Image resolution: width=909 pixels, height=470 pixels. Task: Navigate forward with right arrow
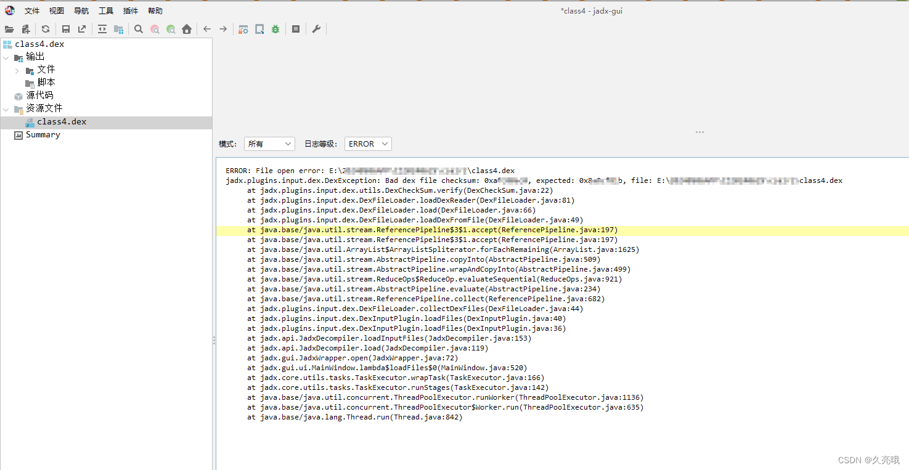pyautogui.click(x=223, y=29)
